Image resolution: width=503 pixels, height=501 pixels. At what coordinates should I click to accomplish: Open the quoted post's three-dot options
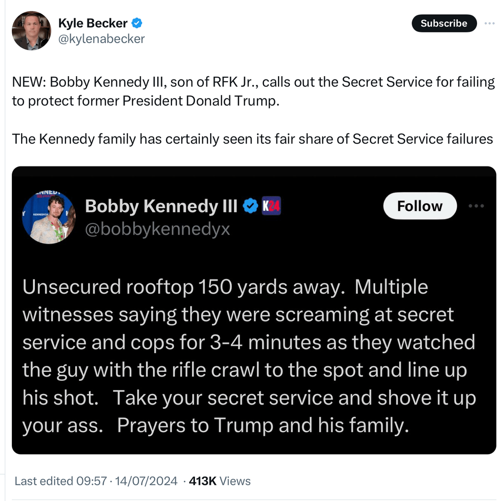point(476,206)
